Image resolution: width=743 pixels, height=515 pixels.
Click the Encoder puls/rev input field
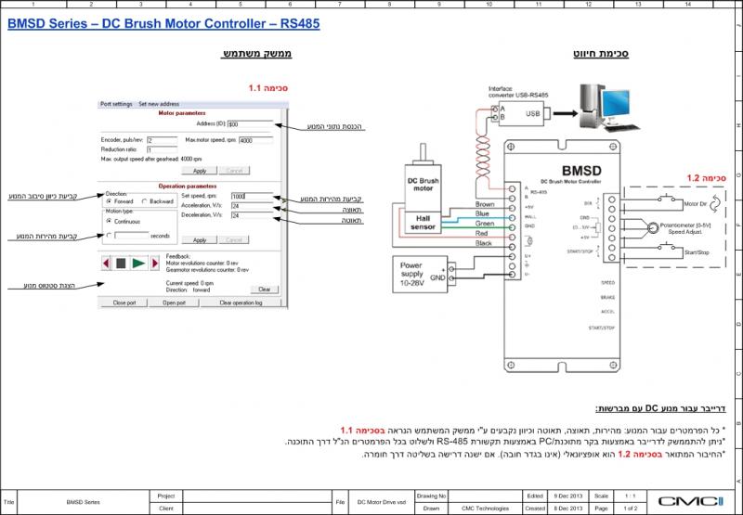162,140
